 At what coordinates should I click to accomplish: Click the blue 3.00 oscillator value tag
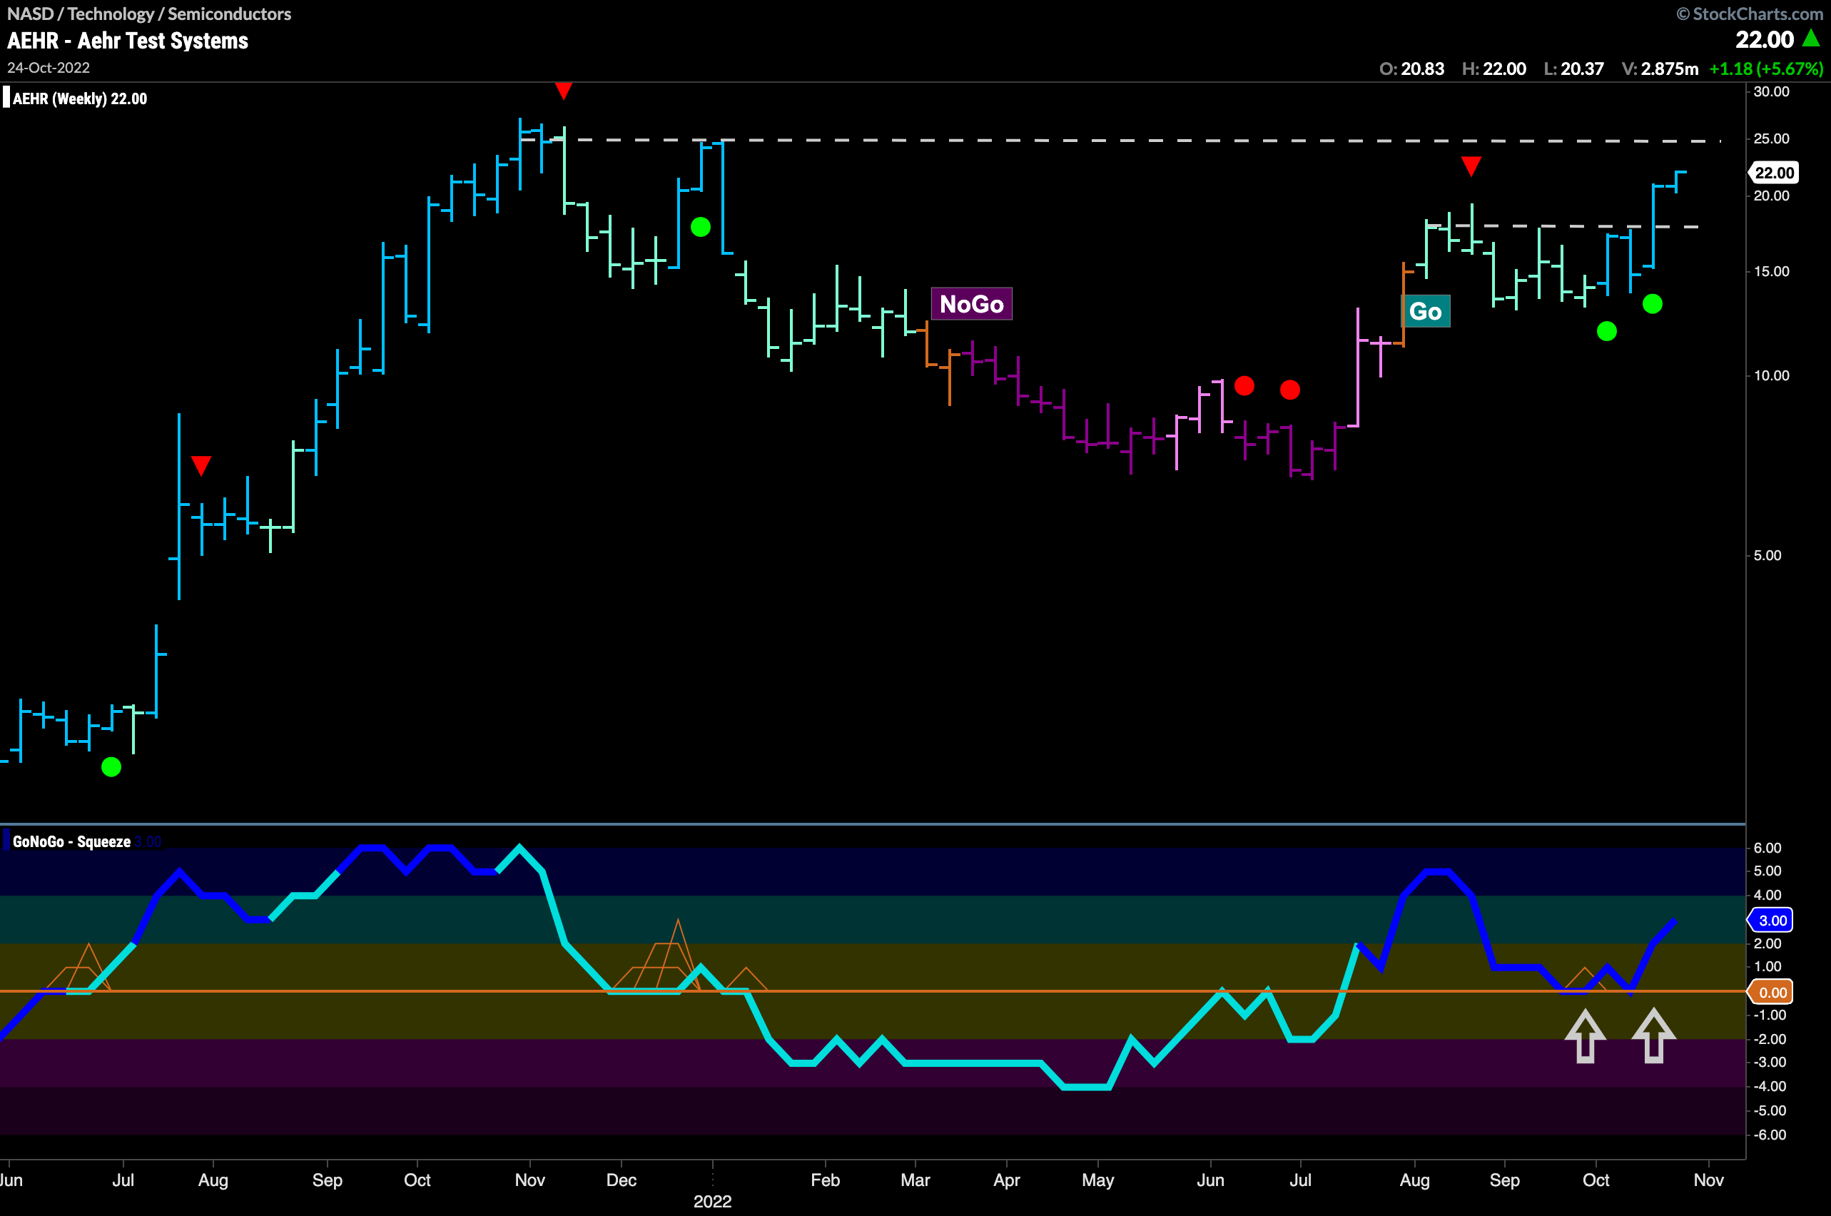(x=1771, y=921)
